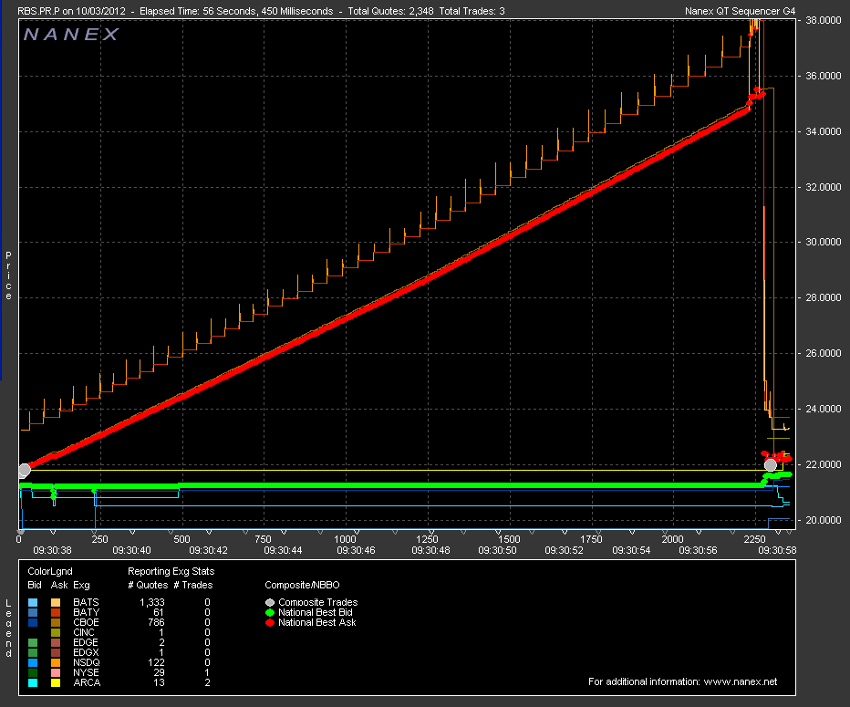Pick the EDGX ask dark-red swatch
Image resolution: width=850 pixels, height=707 pixels.
point(56,653)
